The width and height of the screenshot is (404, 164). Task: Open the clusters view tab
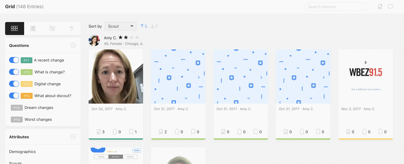tap(52, 29)
